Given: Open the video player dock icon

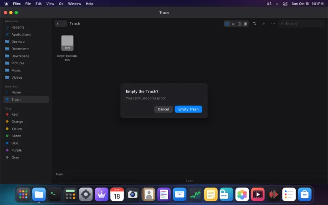Looking at the screenshot, I should [x=258, y=195].
